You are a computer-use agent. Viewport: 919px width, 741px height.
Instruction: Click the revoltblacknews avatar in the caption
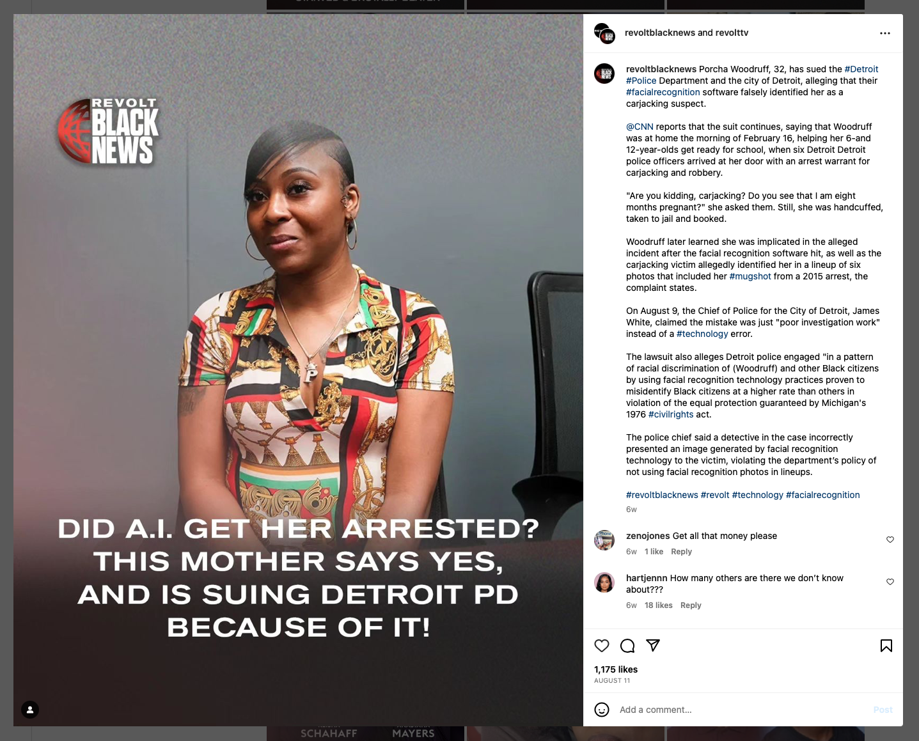coord(604,74)
